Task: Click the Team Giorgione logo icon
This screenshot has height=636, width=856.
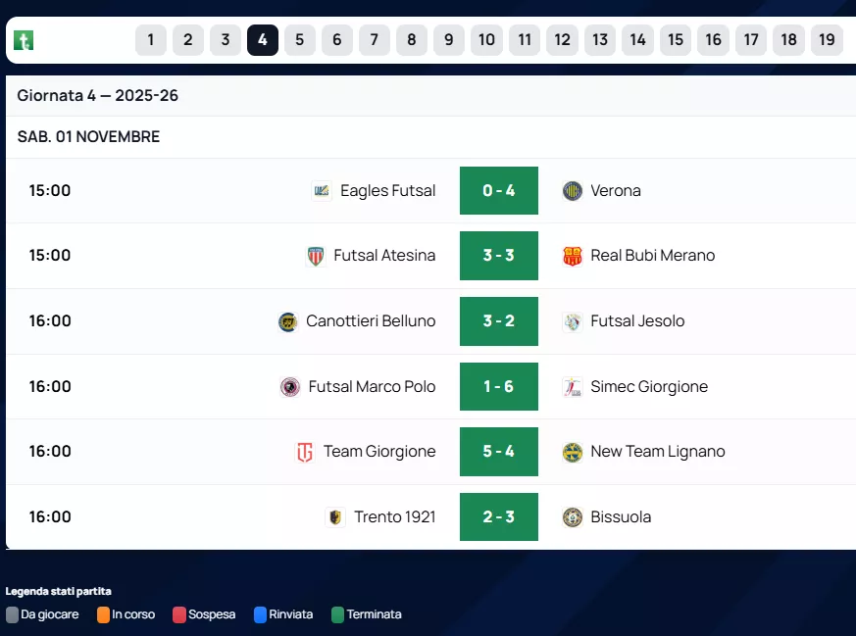Action: pyautogui.click(x=305, y=452)
